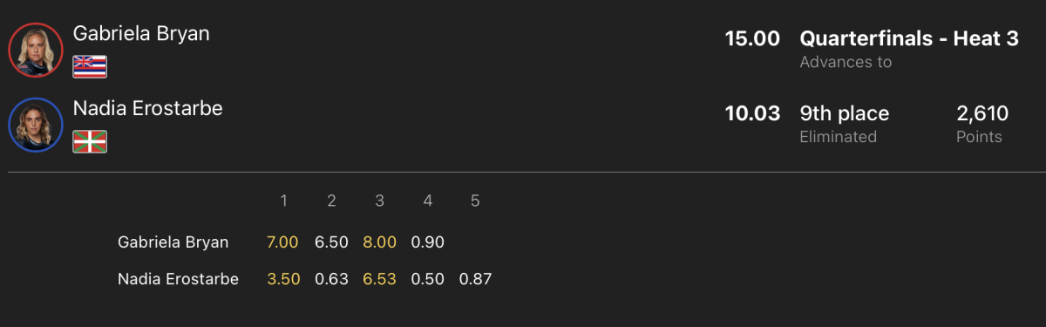
Task: Click the Hawaii flag icon
Action: pos(89,65)
